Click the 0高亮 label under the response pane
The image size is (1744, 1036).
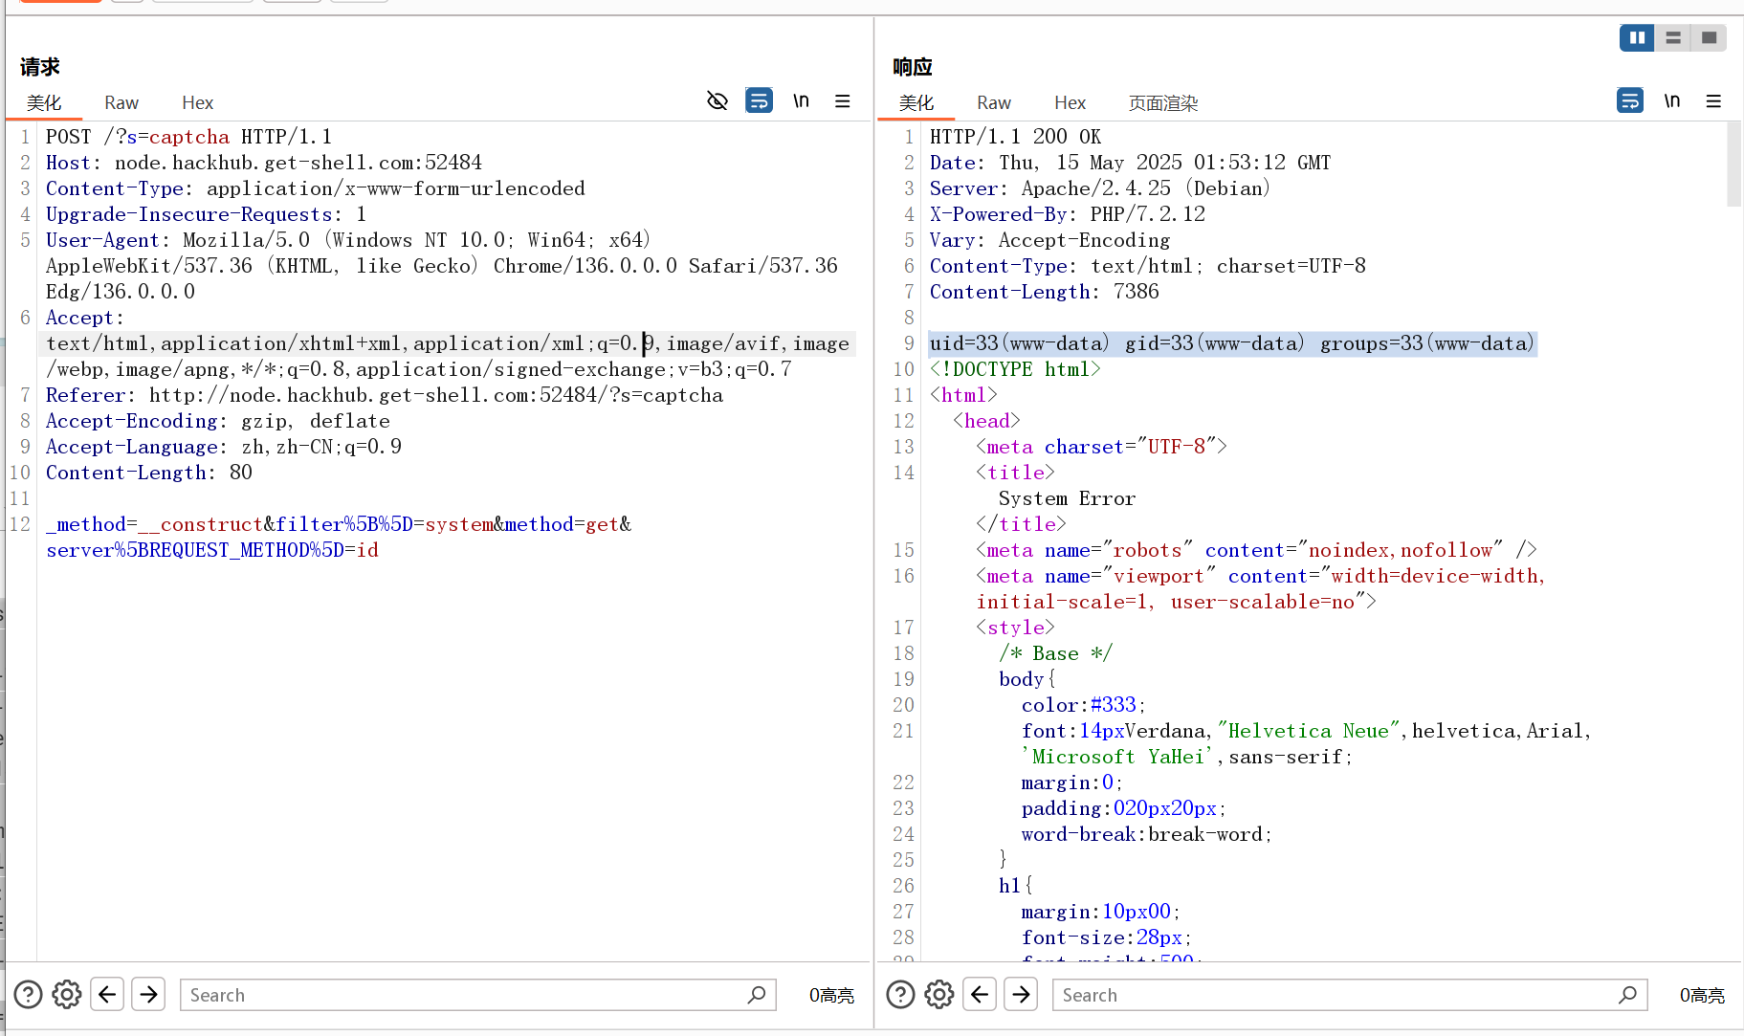coord(1702,995)
